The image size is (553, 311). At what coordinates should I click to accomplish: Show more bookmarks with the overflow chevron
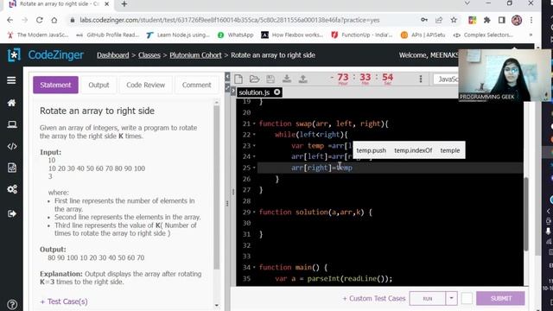click(531, 35)
